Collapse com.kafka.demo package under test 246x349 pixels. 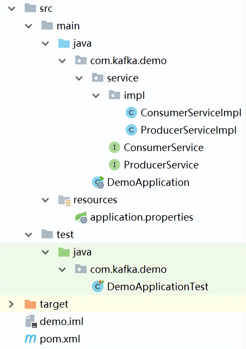click(x=62, y=270)
